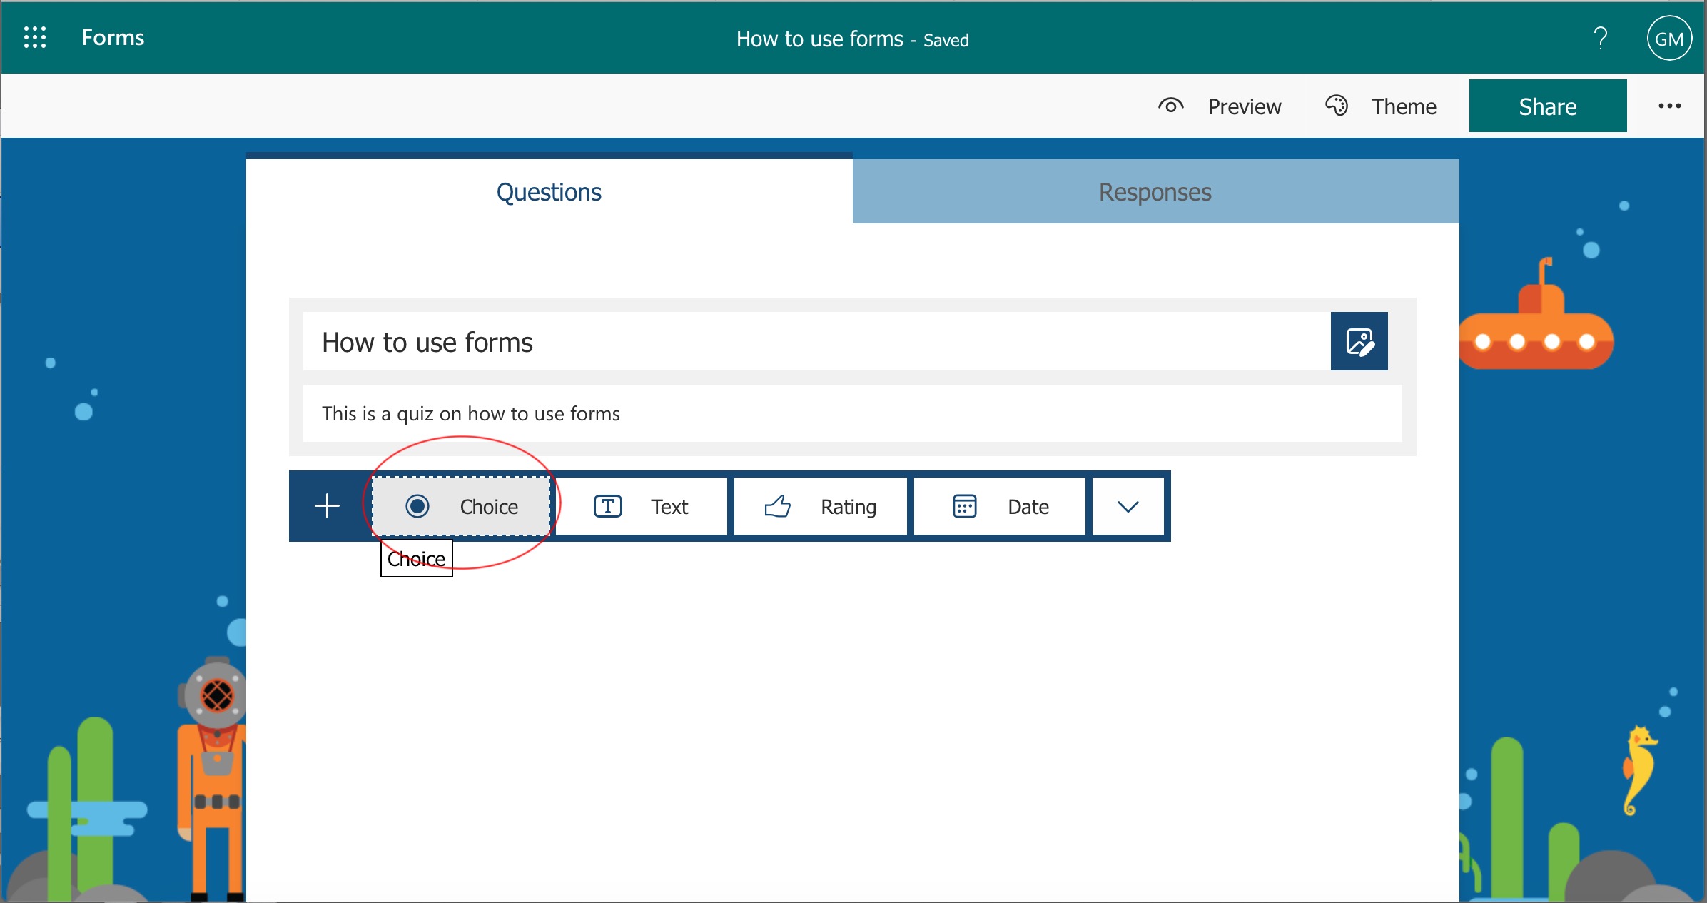Expand more question types chevron
The height and width of the screenshot is (903, 1707).
[x=1128, y=506]
